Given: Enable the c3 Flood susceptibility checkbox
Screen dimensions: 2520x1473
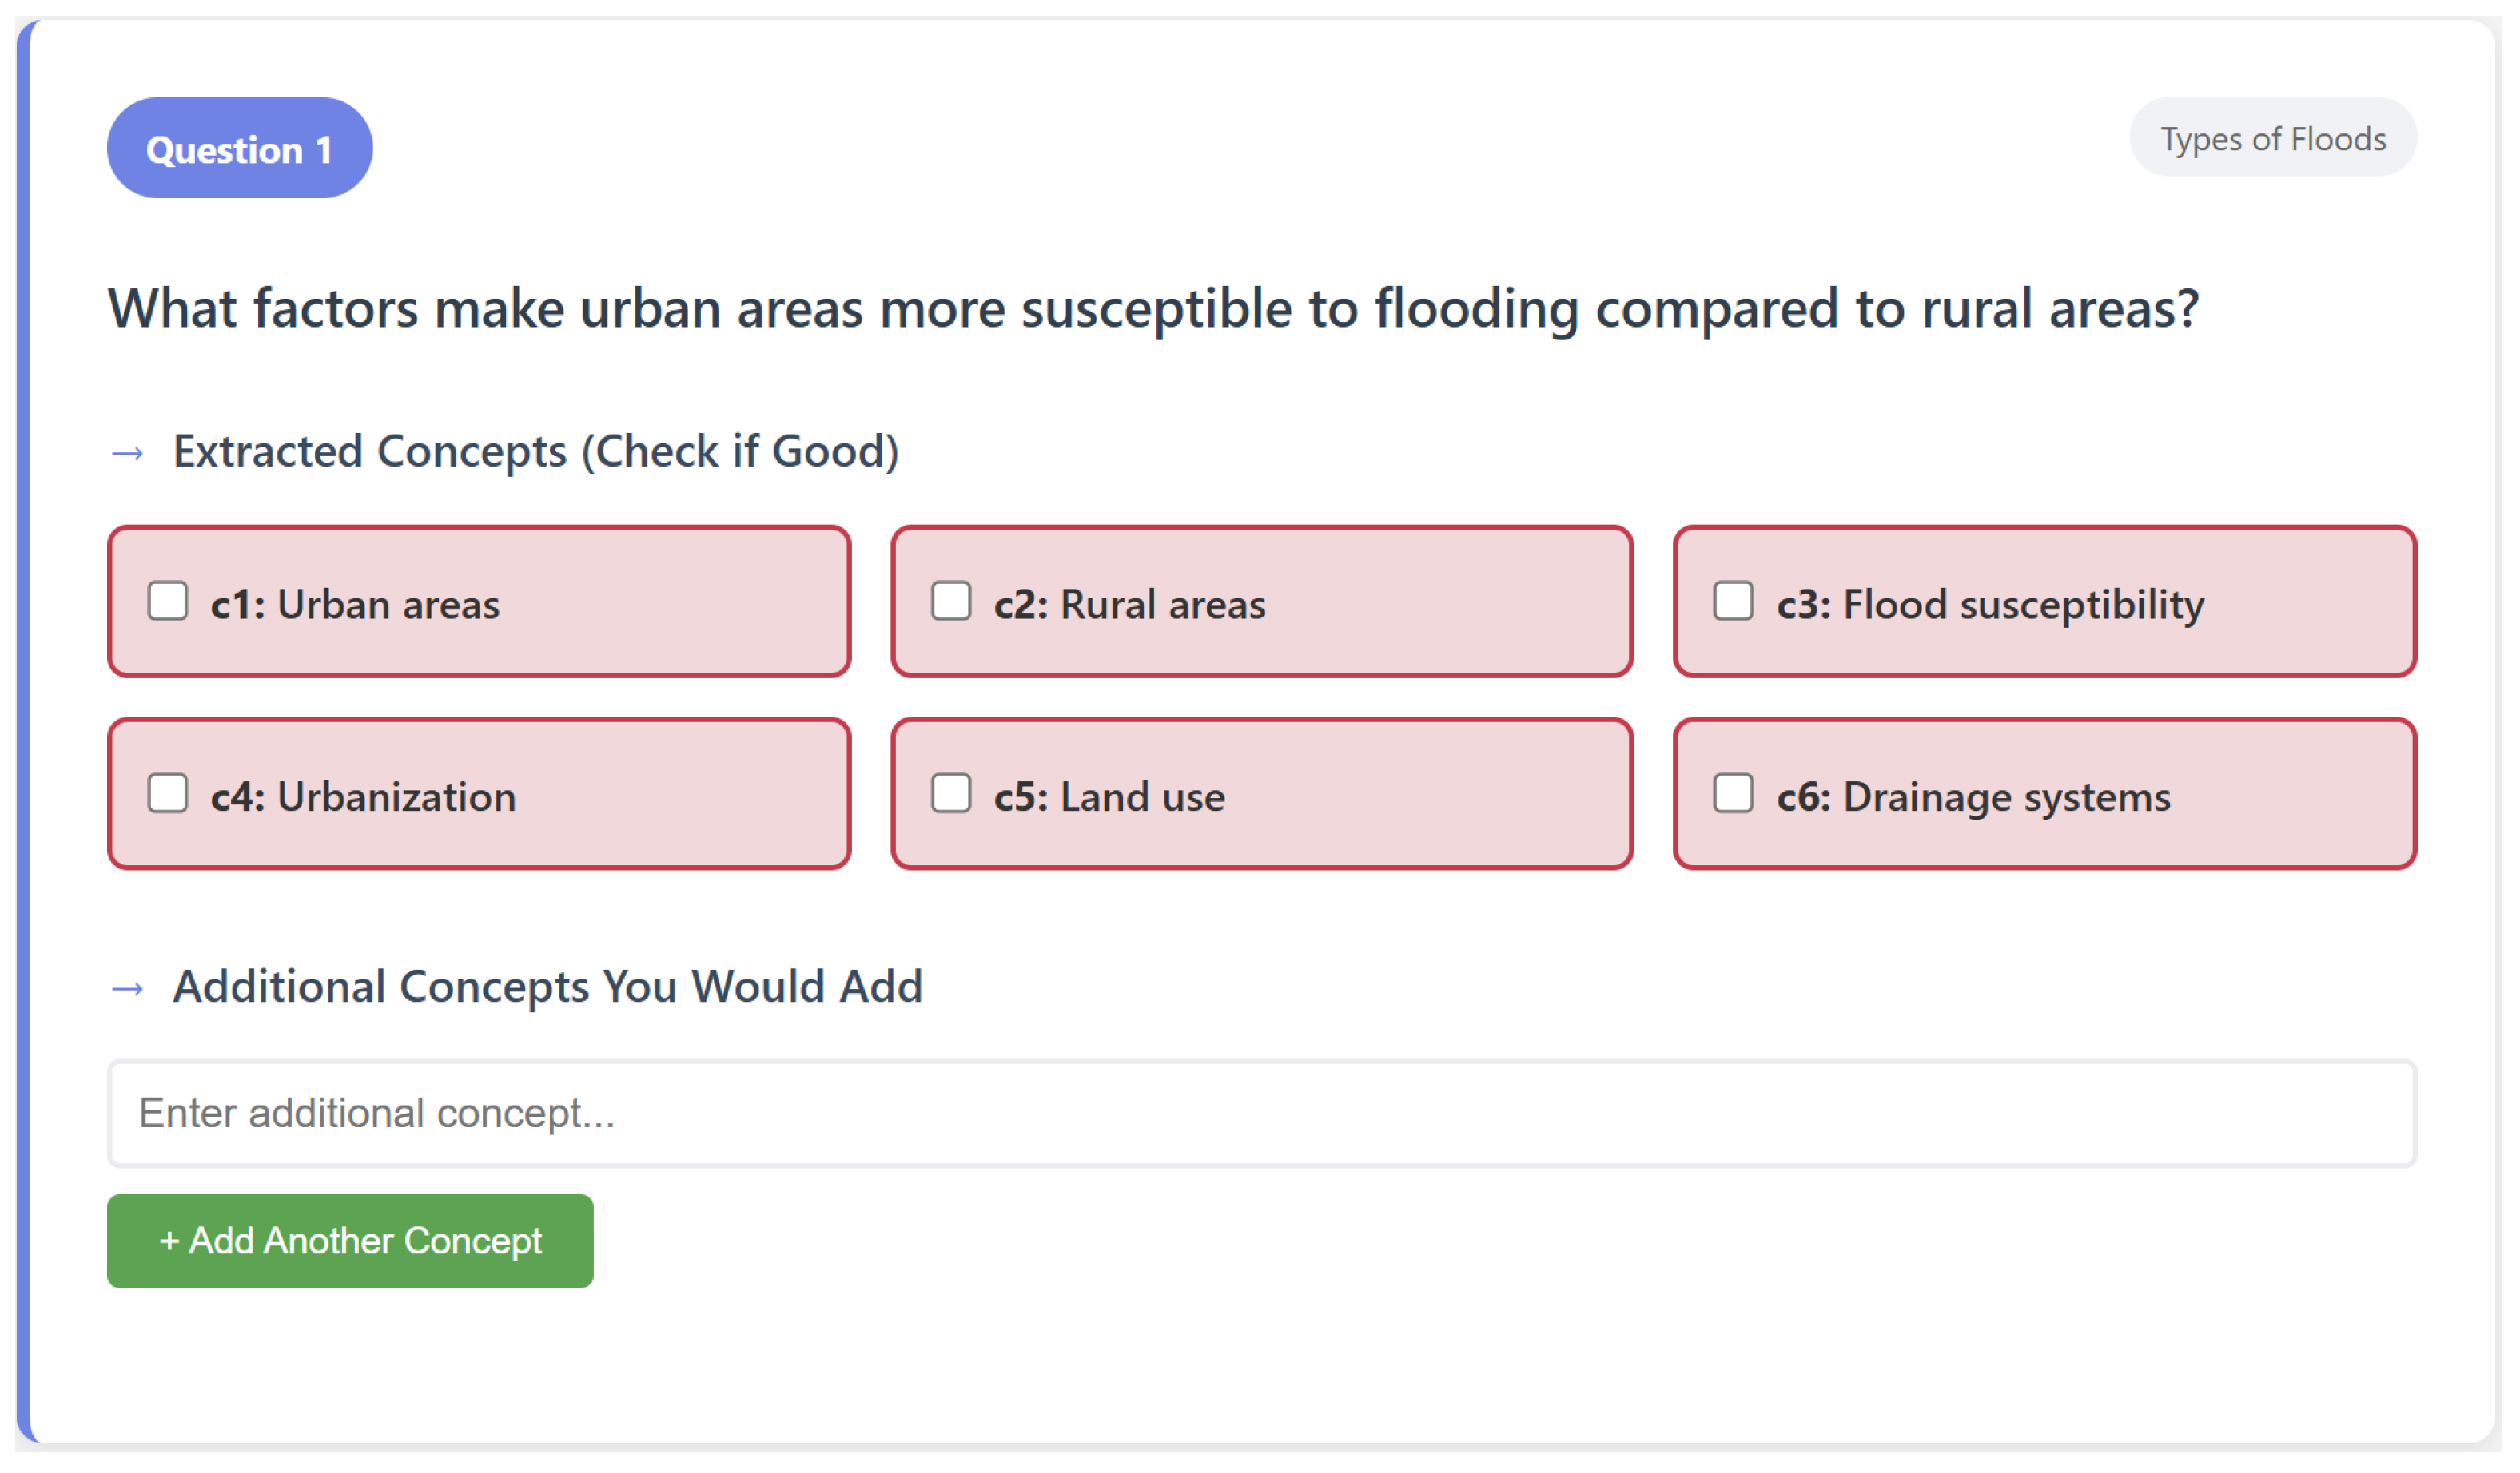Looking at the screenshot, I should coord(1733,602).
